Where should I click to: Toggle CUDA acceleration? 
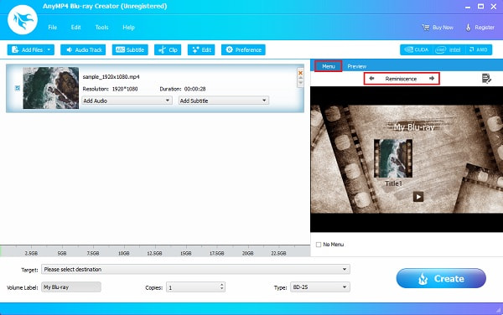click(x=417, y=49)
